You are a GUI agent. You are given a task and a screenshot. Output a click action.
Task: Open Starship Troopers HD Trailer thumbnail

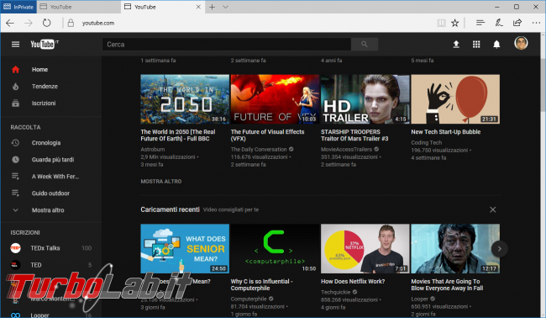365,99
